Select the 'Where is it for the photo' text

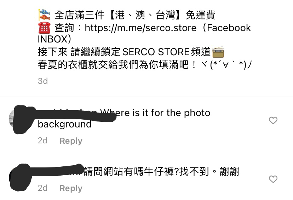coord(155,113)
